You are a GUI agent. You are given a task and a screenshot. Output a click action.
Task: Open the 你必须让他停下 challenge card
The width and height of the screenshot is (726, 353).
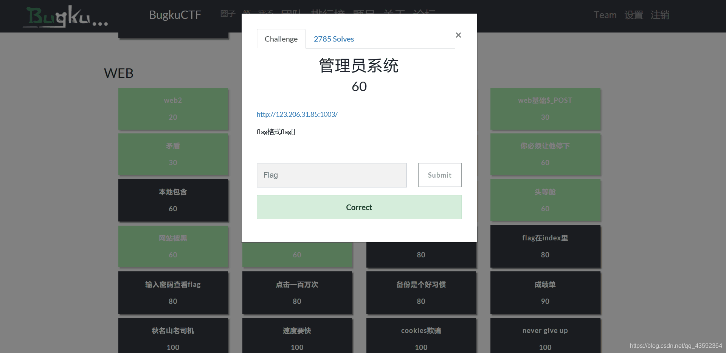point(545,154)
